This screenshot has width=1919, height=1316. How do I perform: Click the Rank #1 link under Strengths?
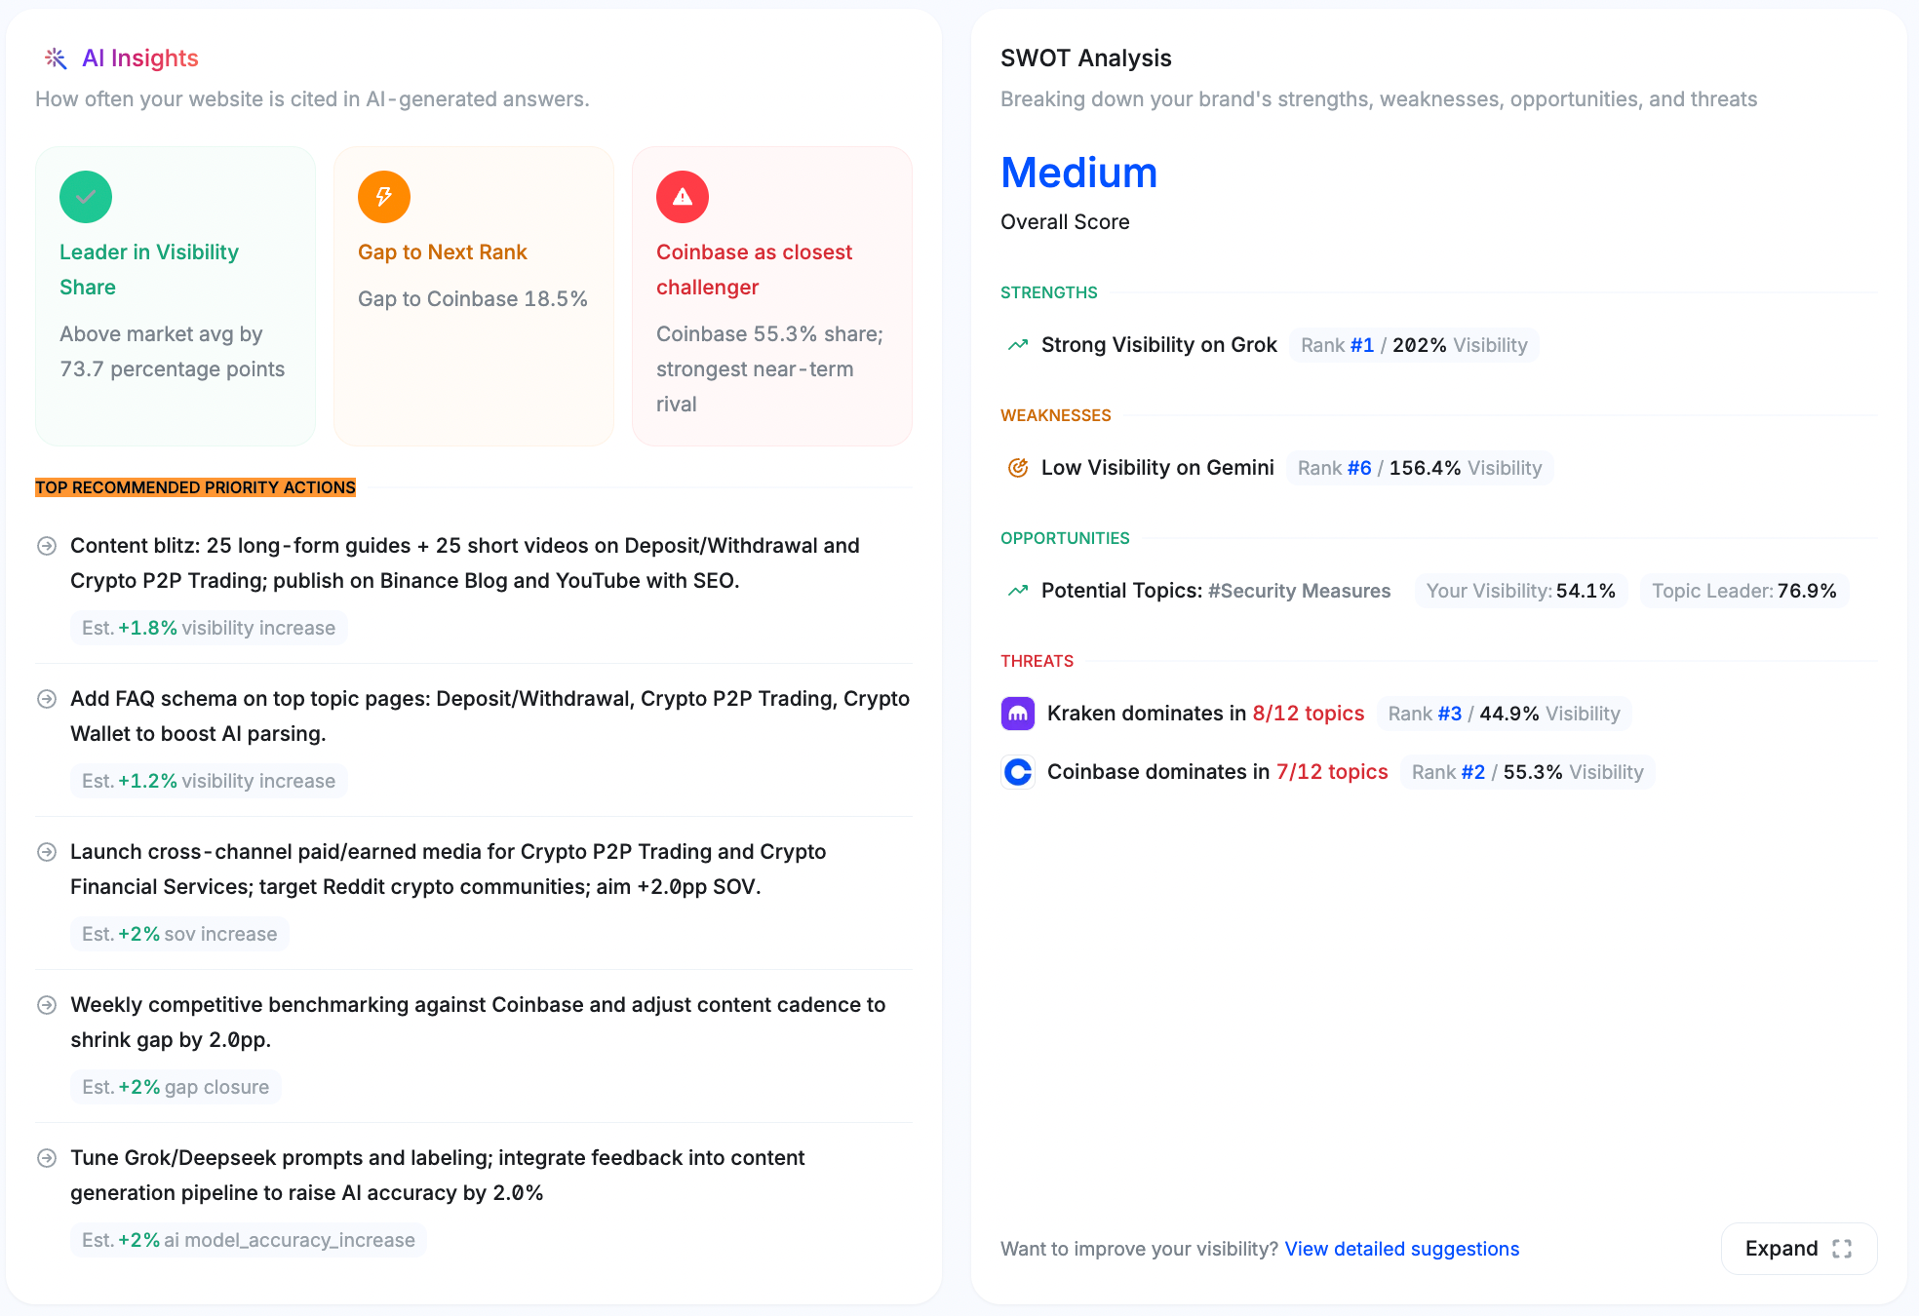(x=1363, y=344)
